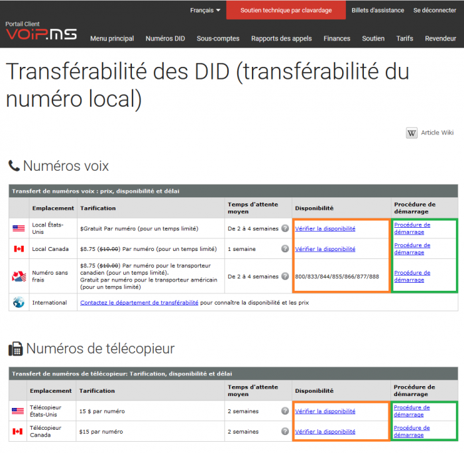Screen dimensions: 464x453
Task: Click the Portail Client label
Action: point(22,24)
